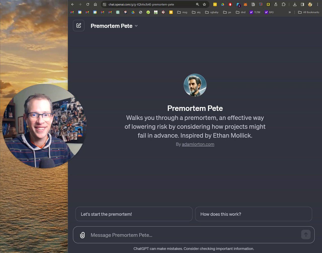322x253 pixels.
Task: Open the yellow dots extension
Action: [x=215, y=4]
